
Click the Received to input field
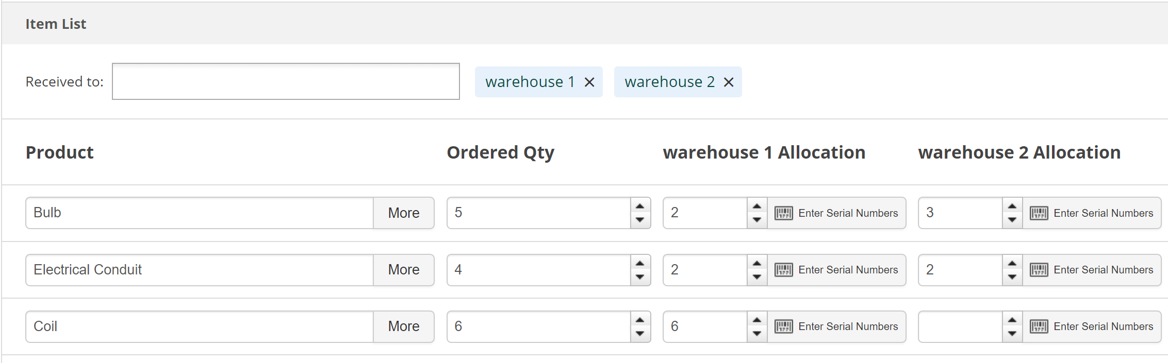tap(286, 82)
